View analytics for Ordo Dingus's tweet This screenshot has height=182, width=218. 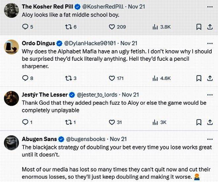155,78
